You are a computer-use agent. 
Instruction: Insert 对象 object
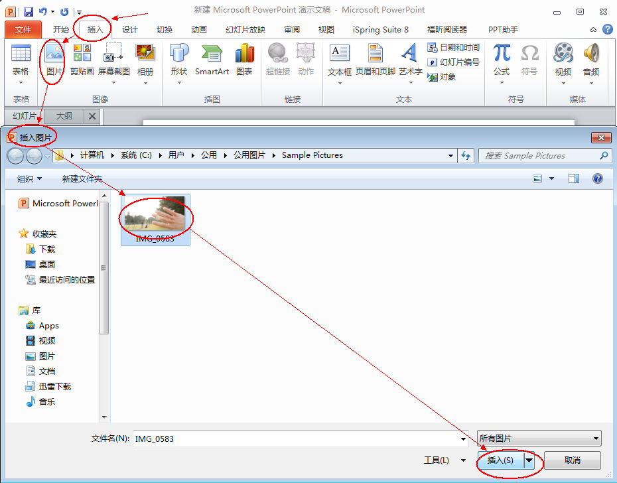[x=441, y=77]
